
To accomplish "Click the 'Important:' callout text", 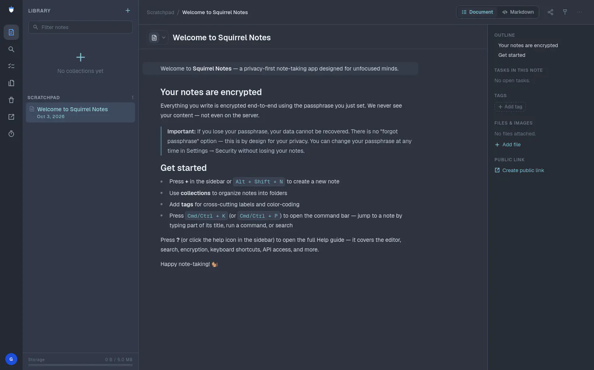I will 181,131.
